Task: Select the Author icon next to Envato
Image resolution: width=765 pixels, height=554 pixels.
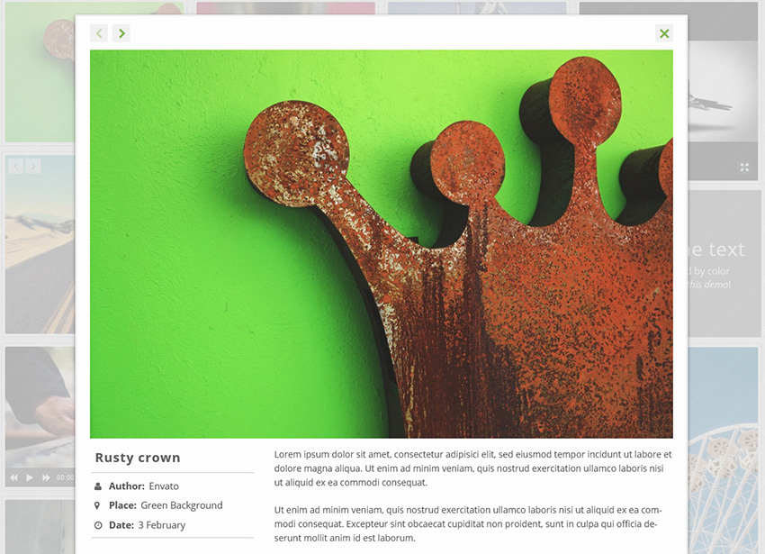Action: pyautogui.click(x=98, y=486)
